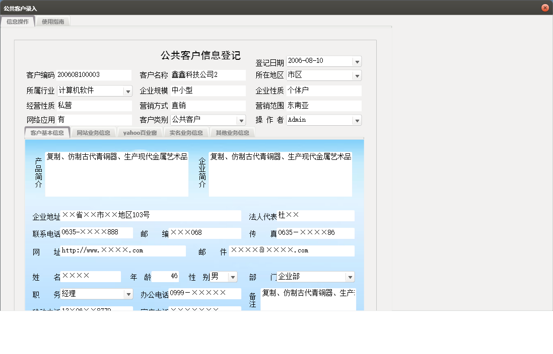Focus the 产品简介 text area
The height and width of the screenshot is (354, 553).
pos(116,174)
